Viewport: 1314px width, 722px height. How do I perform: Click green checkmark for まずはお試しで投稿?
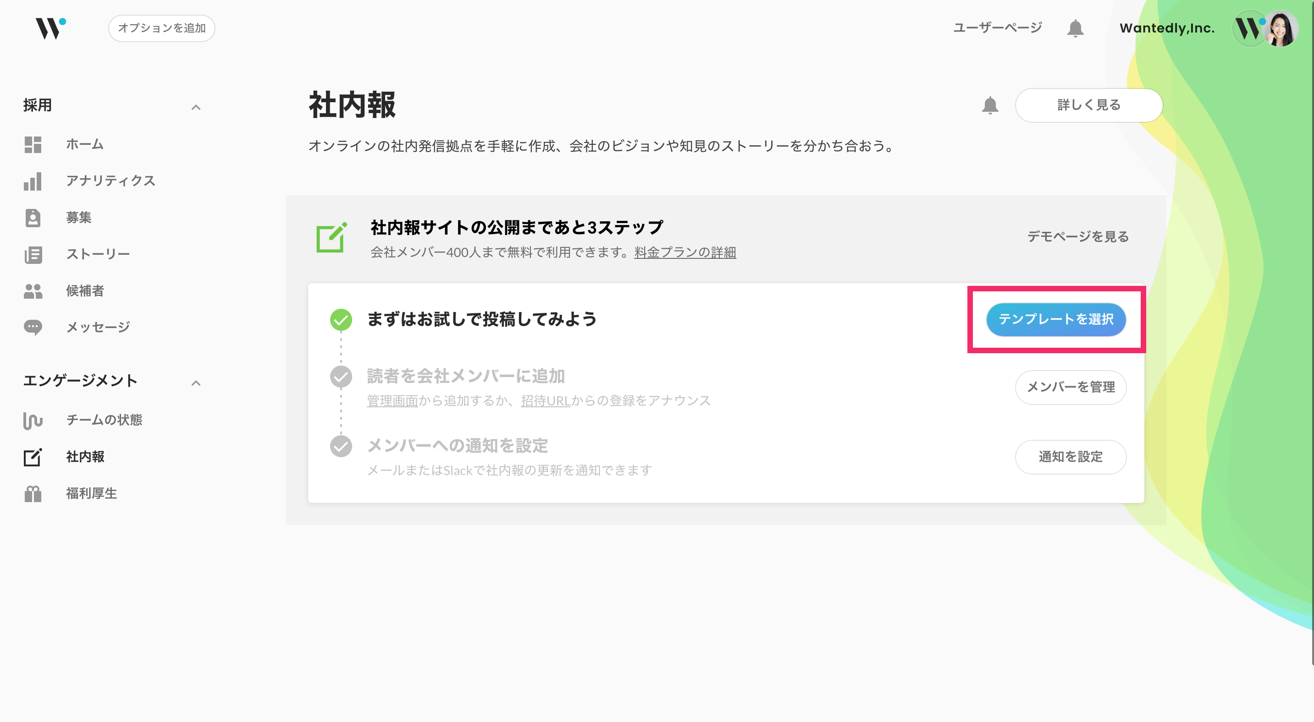point(341,319)
